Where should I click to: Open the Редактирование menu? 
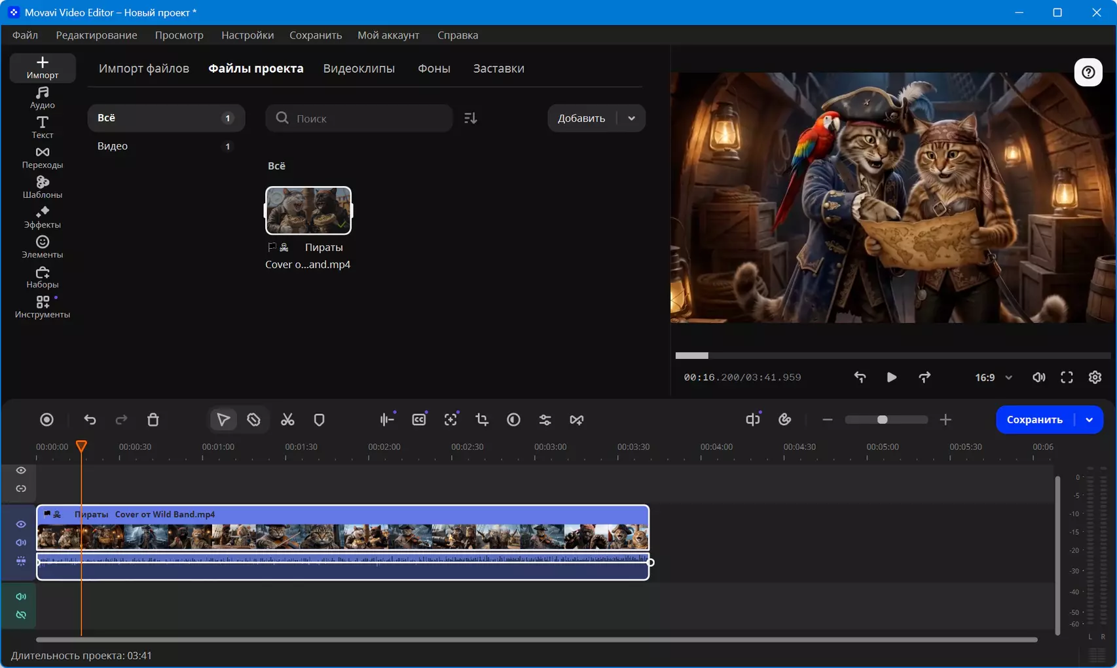(x=96, y=35)
